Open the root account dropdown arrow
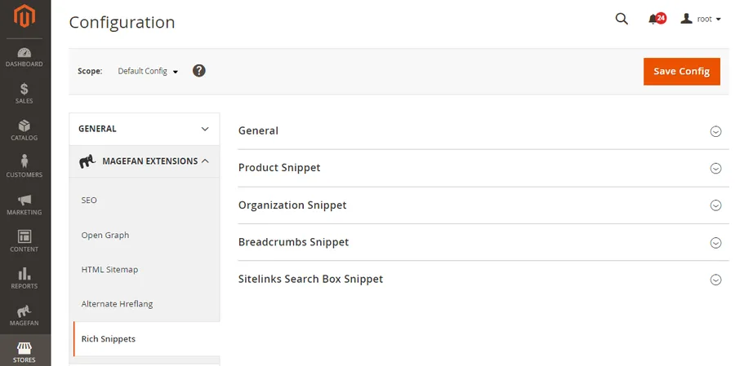The height and width of the screenshot is (366, 735). coord(718,20)
